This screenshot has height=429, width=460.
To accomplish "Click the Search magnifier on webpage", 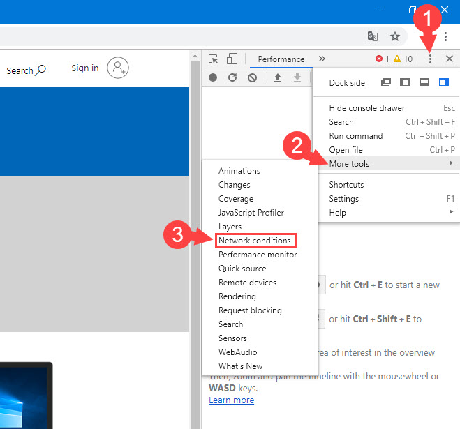I will pos(40,70).
